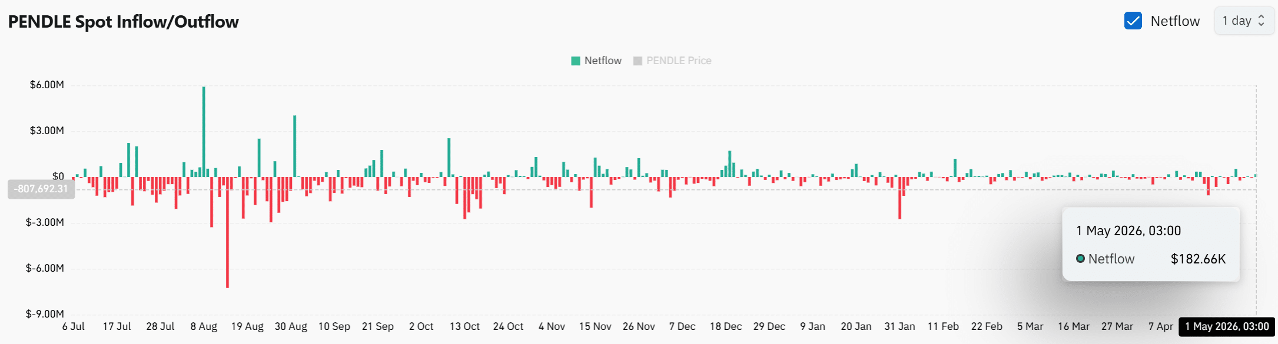Click the 5 Mar x-axis date
This screenshot has width=1278, height=344.
tap(1030, 326)
